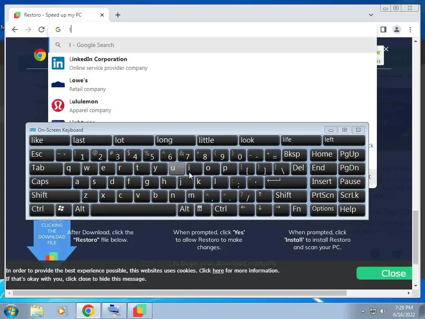Image resolution: width=425 pixels, height=319 pixels.
Task: Click the left arrow key
Action: (x=247, y=210)
